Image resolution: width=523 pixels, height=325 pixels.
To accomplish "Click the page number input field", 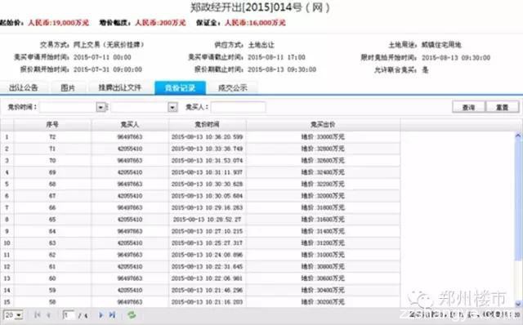I will (x=69, y=315).
